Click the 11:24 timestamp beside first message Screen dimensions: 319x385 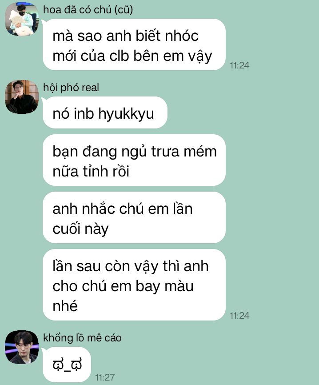[x=239, y=65]
